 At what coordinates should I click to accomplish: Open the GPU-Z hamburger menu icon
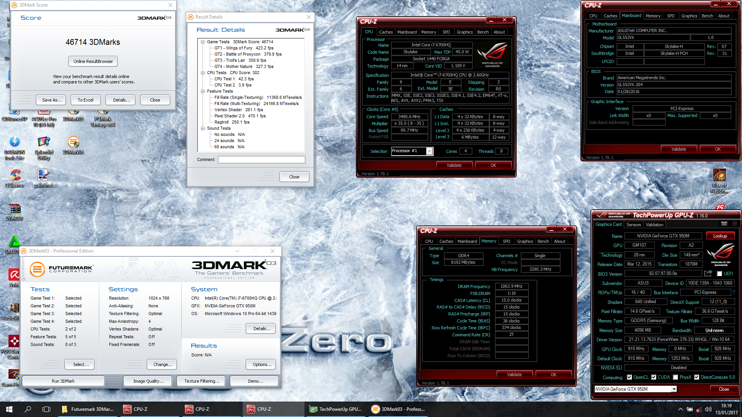coord(735,224)
